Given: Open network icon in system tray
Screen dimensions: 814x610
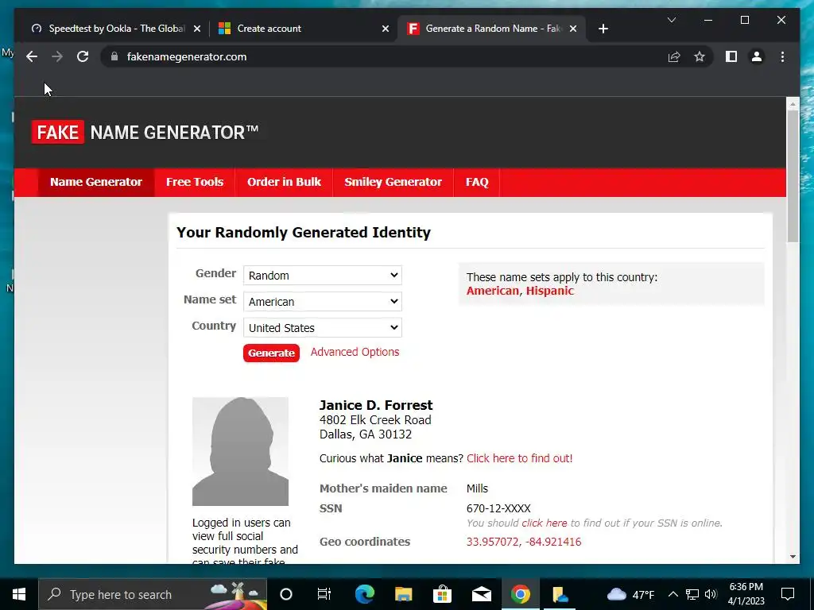Looking at the screenshot, I should coord(692,594).
